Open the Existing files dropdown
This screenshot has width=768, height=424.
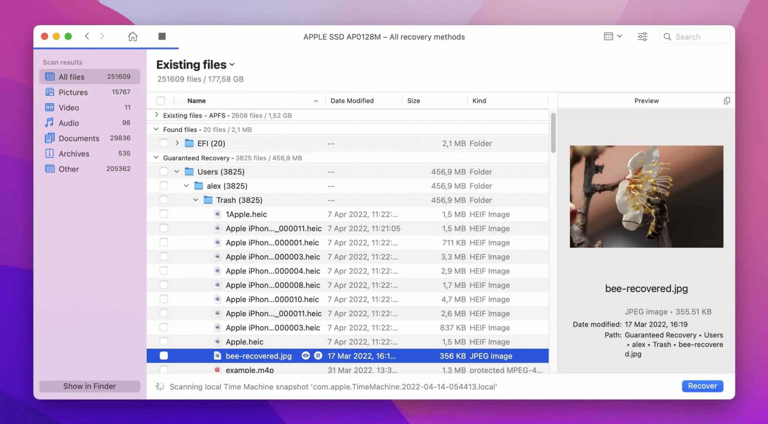tap(232, 65)
